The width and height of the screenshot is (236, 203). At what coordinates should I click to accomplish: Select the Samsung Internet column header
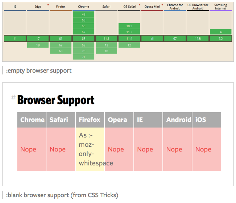[x=220, y=7]
